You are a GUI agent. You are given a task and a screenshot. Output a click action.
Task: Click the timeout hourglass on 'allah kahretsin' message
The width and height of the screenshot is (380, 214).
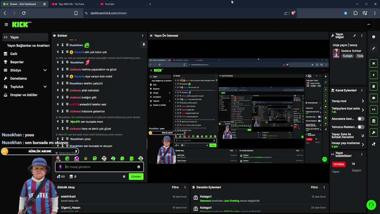[62, 90]
